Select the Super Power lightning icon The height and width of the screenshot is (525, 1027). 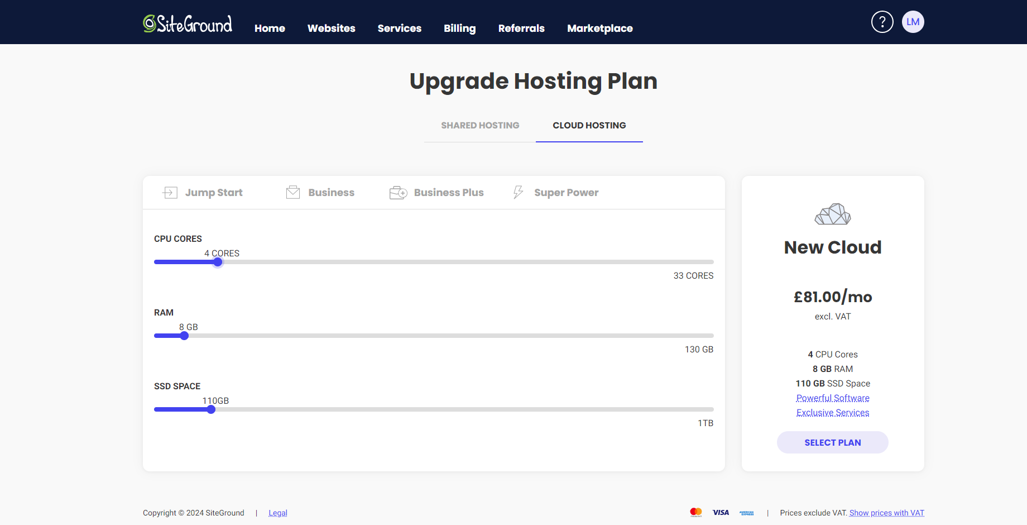pyautogui.click(x=518, y=192)
